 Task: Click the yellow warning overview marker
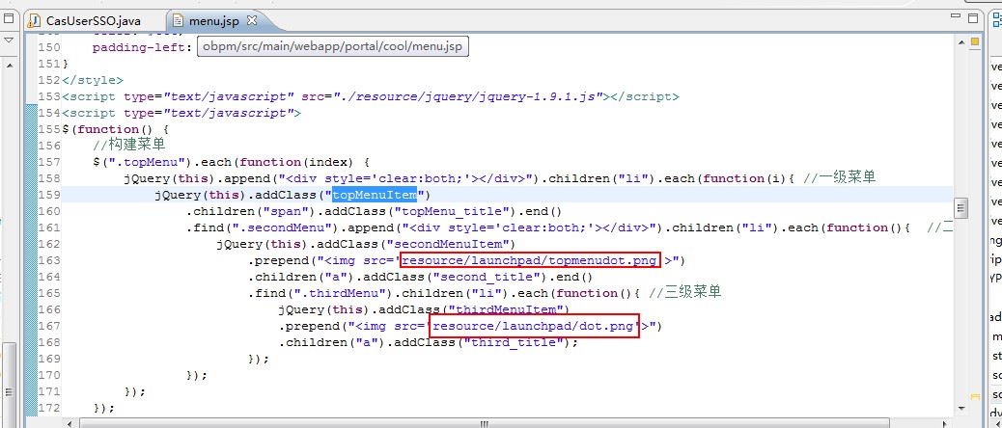(x=975, y=42)
